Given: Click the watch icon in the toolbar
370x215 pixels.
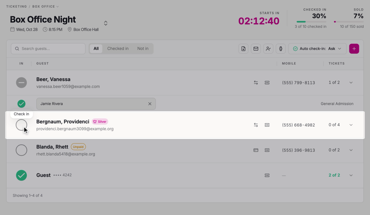Looking at the screenshot, I should (281, 49).
